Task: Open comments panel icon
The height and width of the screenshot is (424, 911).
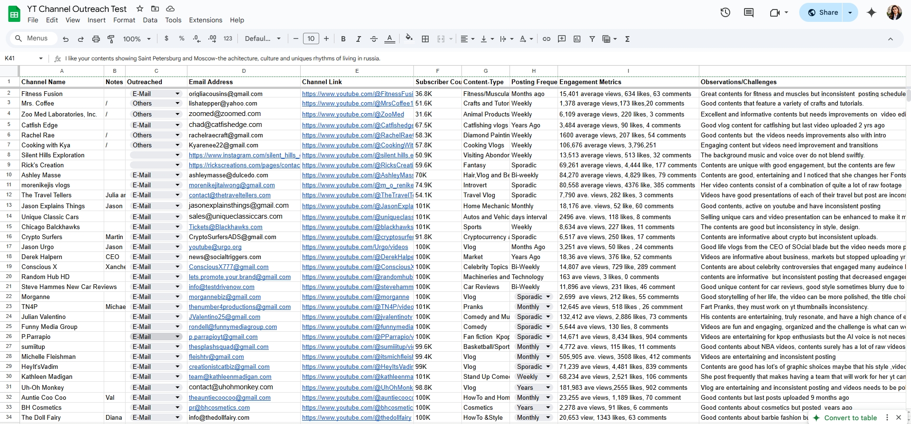Action: tap(749, 12)
